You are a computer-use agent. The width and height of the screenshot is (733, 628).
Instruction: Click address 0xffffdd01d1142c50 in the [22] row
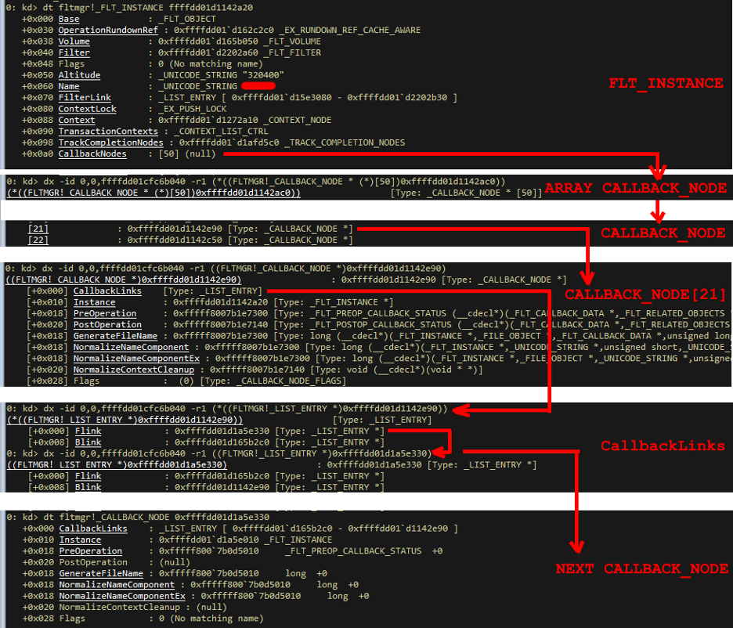pos(175,240)
